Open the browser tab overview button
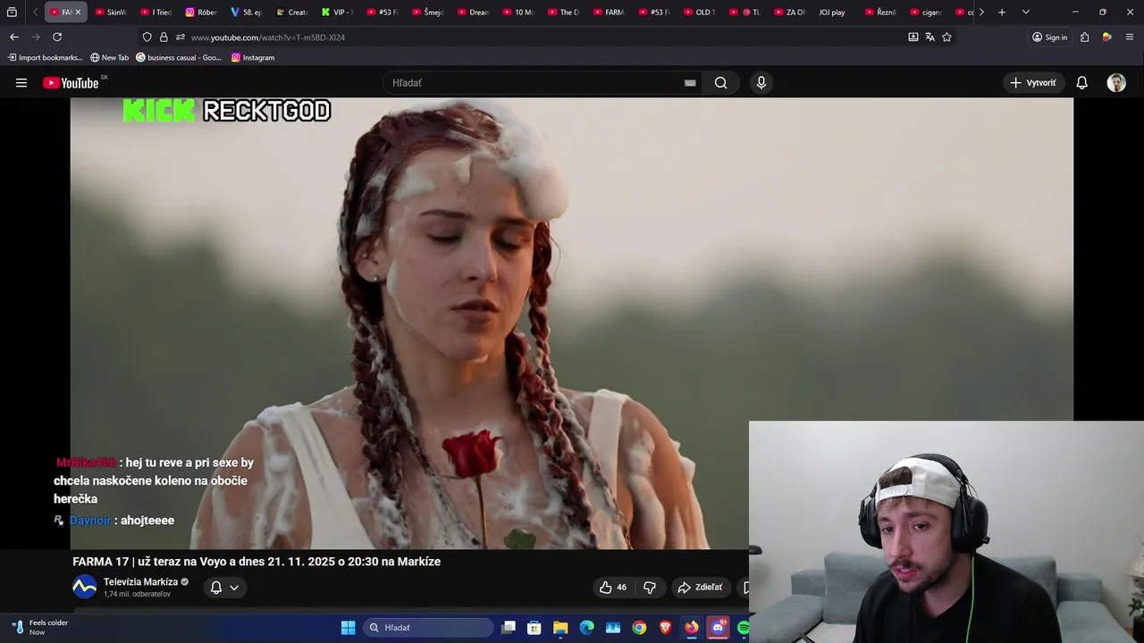Image resolution: width=1144 pixels, height=643 pixels. tap(12, 13)
